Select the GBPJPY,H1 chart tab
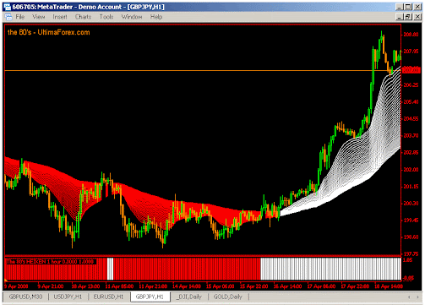The width and height of the screenshot is (425, 305). click(x=150, y=297)
